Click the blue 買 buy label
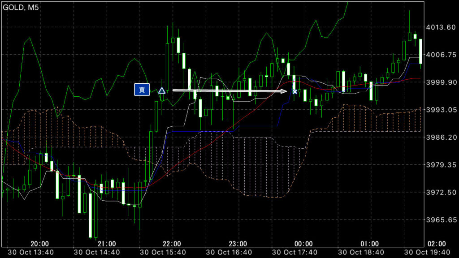The height and width of the screenshot is (258, 459). pyautogui.click(x=141, y=90)
